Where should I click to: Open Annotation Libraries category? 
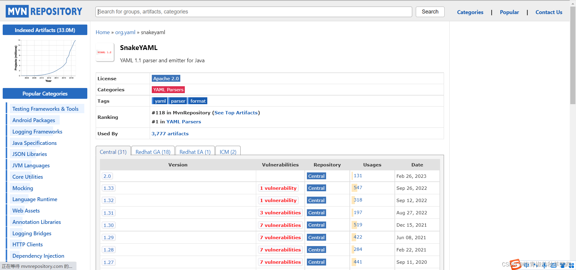(x=37, y=222)
